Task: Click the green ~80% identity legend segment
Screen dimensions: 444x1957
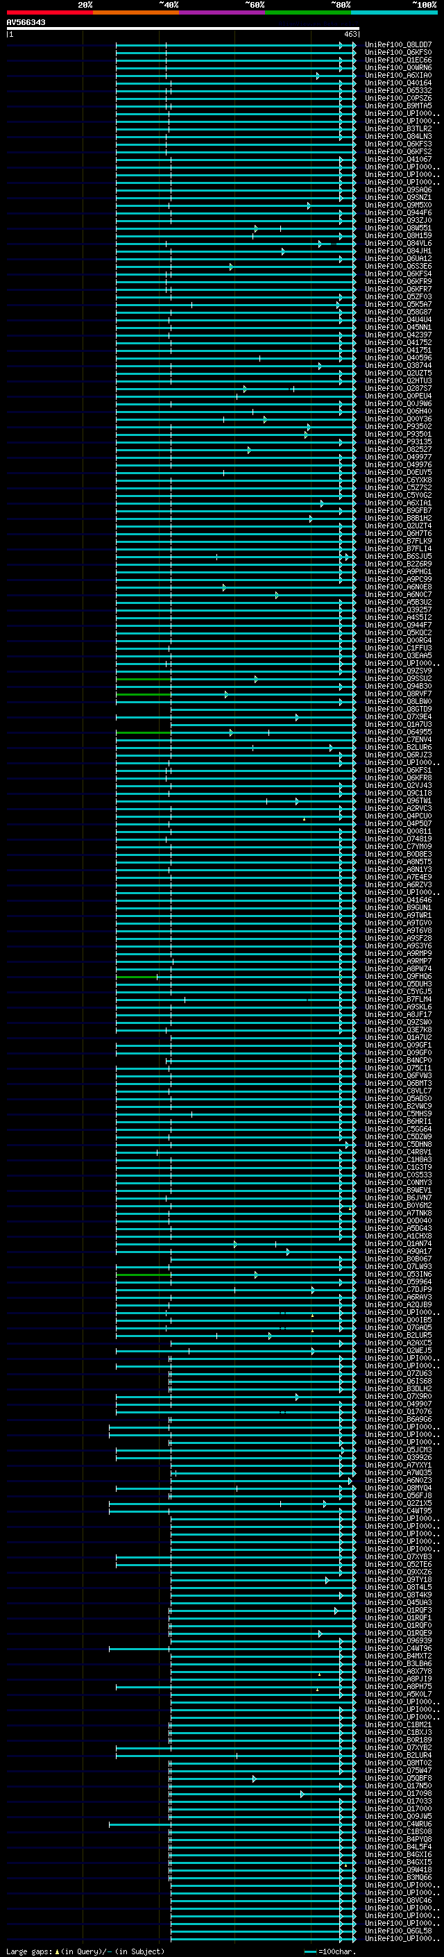Action: [308, 12]
